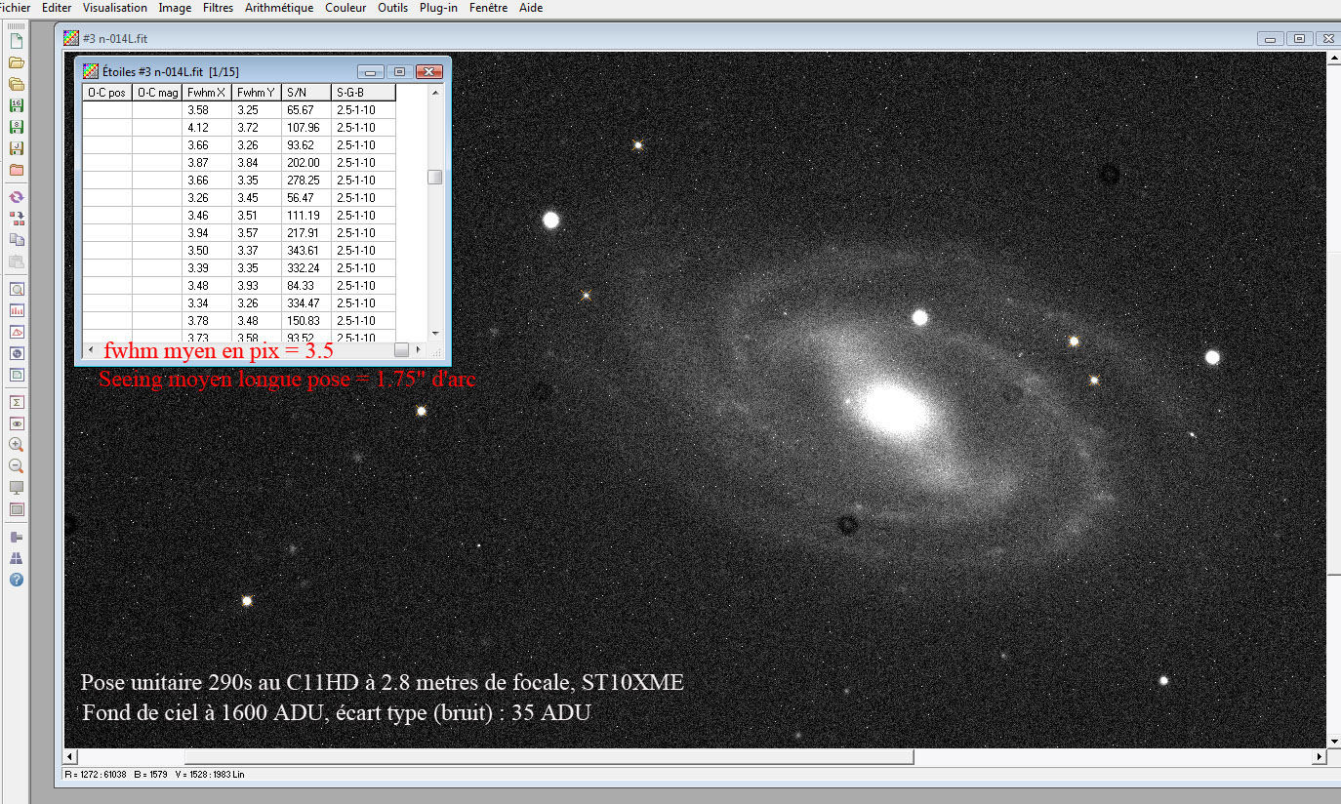The image size is (1341, 804).
Task: Open the Filtres menu
Action: [218, 8]
